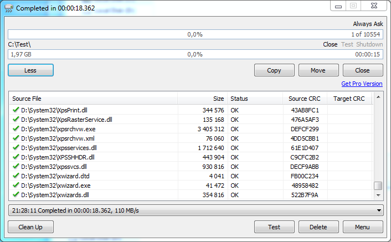
Task: Expand the log message dropdown arrow
Action: coord(379,210)
